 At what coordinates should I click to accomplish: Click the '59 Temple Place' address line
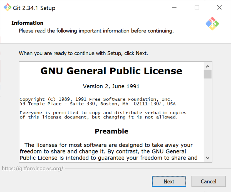click(x=98, y=104)
